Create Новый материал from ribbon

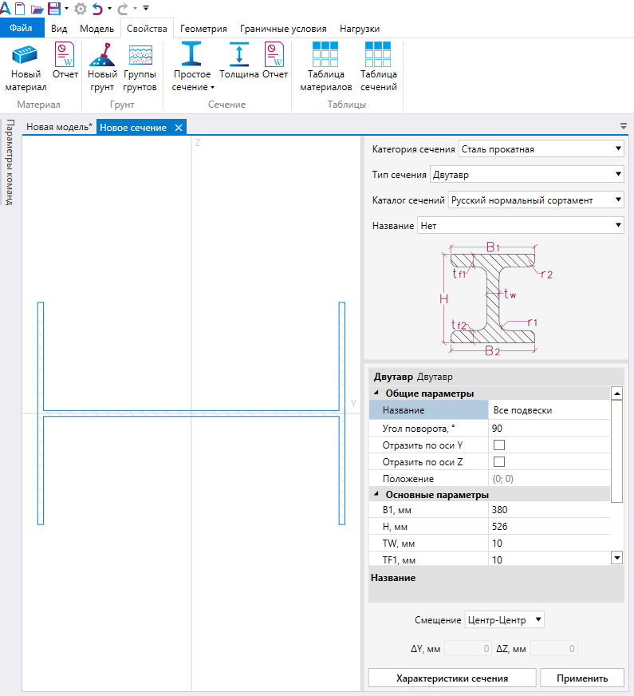tap(26, 66)
